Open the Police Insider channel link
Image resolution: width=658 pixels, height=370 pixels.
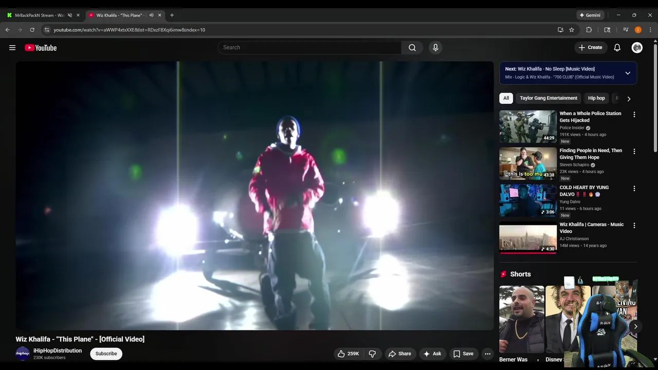coord(572,128)
